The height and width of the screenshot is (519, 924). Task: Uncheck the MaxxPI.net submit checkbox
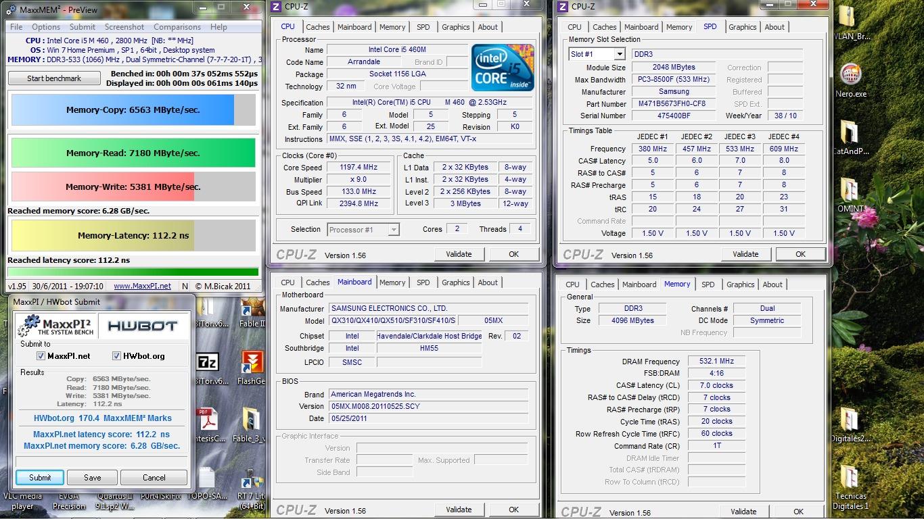click(41, 356)
